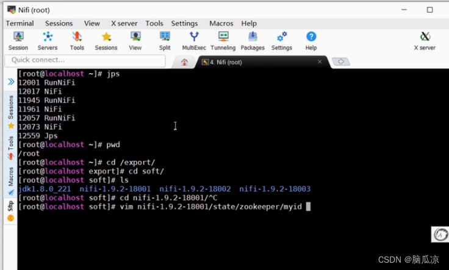The image size is (449, 270).
Task: Click the vim myid command line
Action: (x=164, y=207)
